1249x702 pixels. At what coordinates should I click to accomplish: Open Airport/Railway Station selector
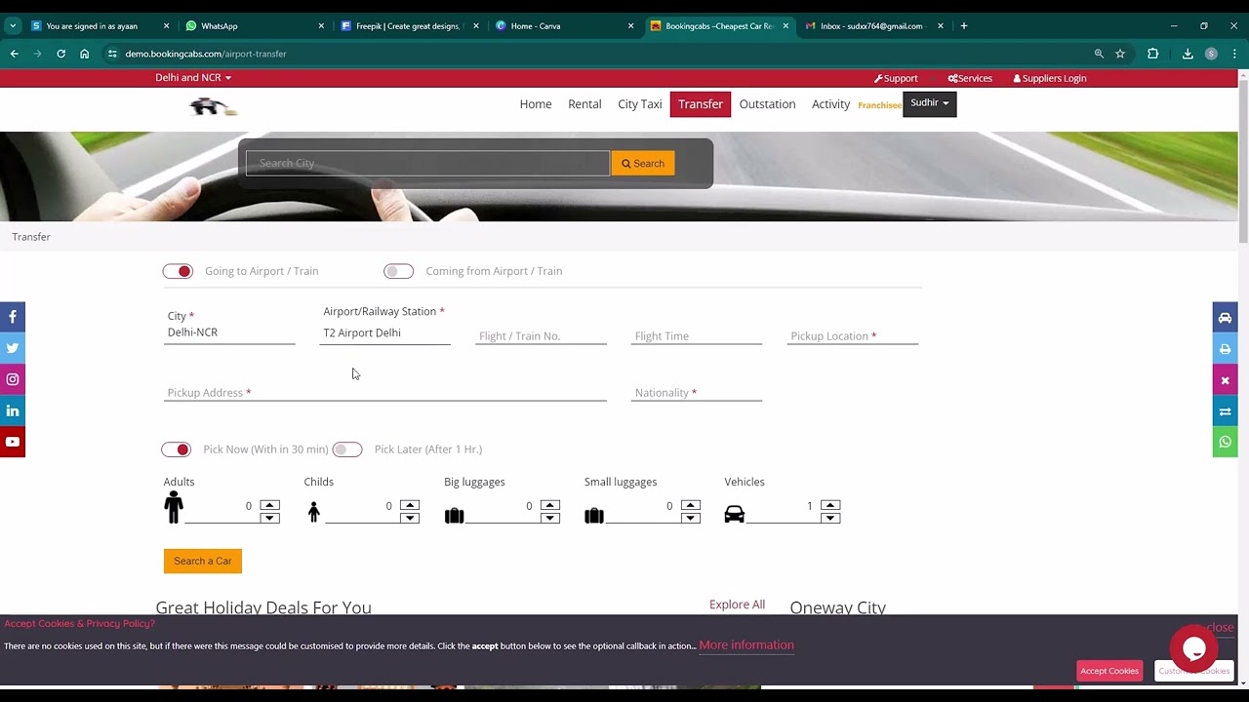pos(385,333)
